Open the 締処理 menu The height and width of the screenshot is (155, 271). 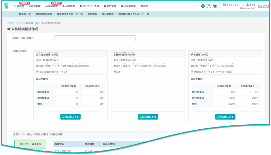pyautogui.click(x=19, y=6)
